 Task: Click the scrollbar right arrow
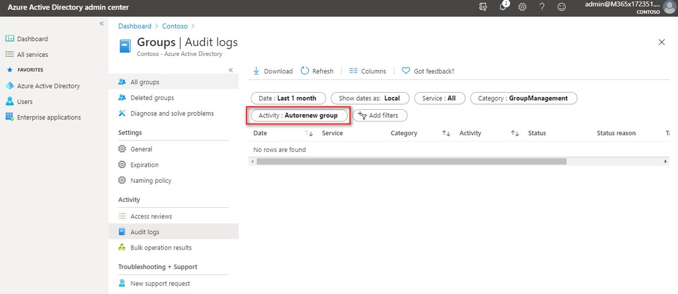[x=666, y=161]
